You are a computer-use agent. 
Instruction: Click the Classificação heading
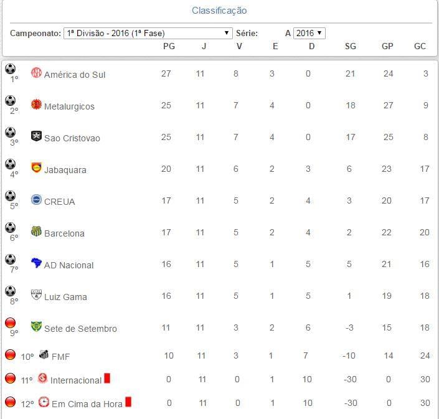point(219,11)
